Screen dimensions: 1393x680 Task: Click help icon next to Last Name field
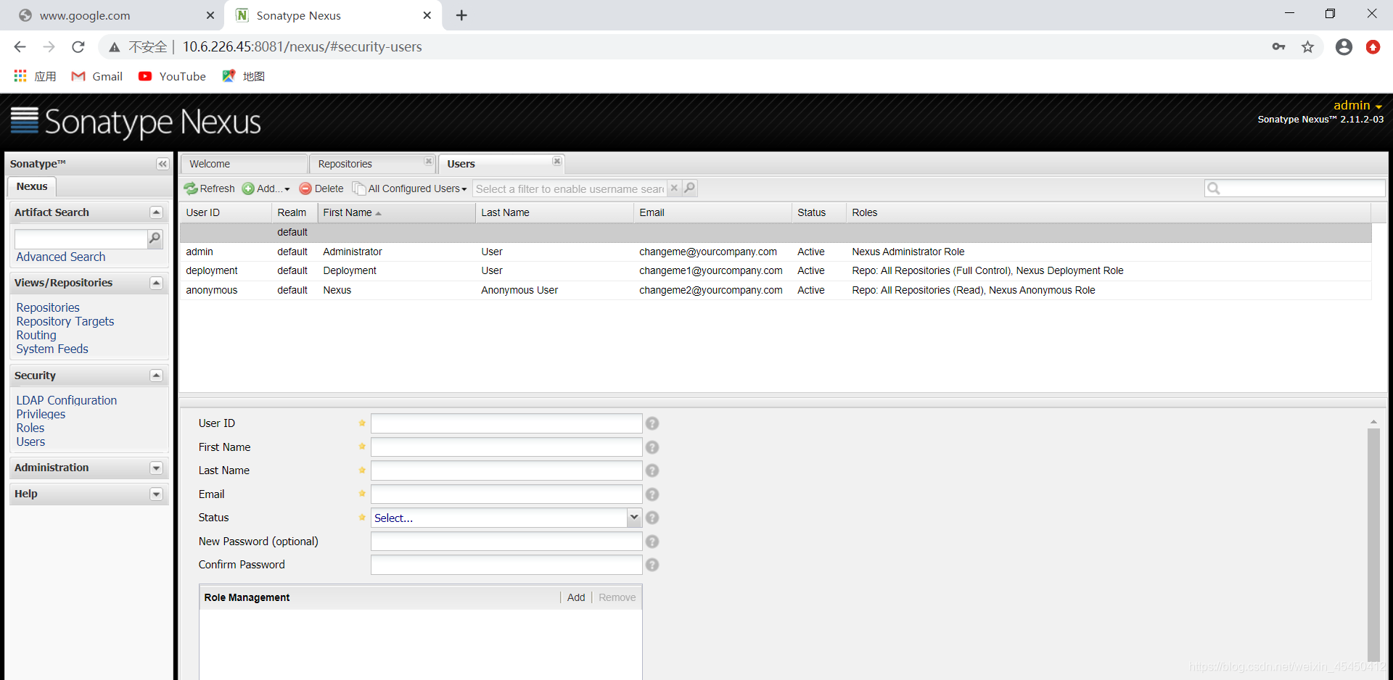coord(652,470)
